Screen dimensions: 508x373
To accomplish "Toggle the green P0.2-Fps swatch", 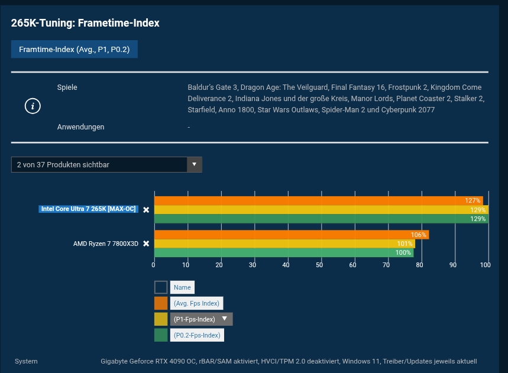I will pos(161,335).
